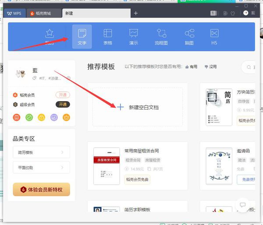Click the 有用 thumbs-up feedback
263x225 pixels.
[192, 67]
